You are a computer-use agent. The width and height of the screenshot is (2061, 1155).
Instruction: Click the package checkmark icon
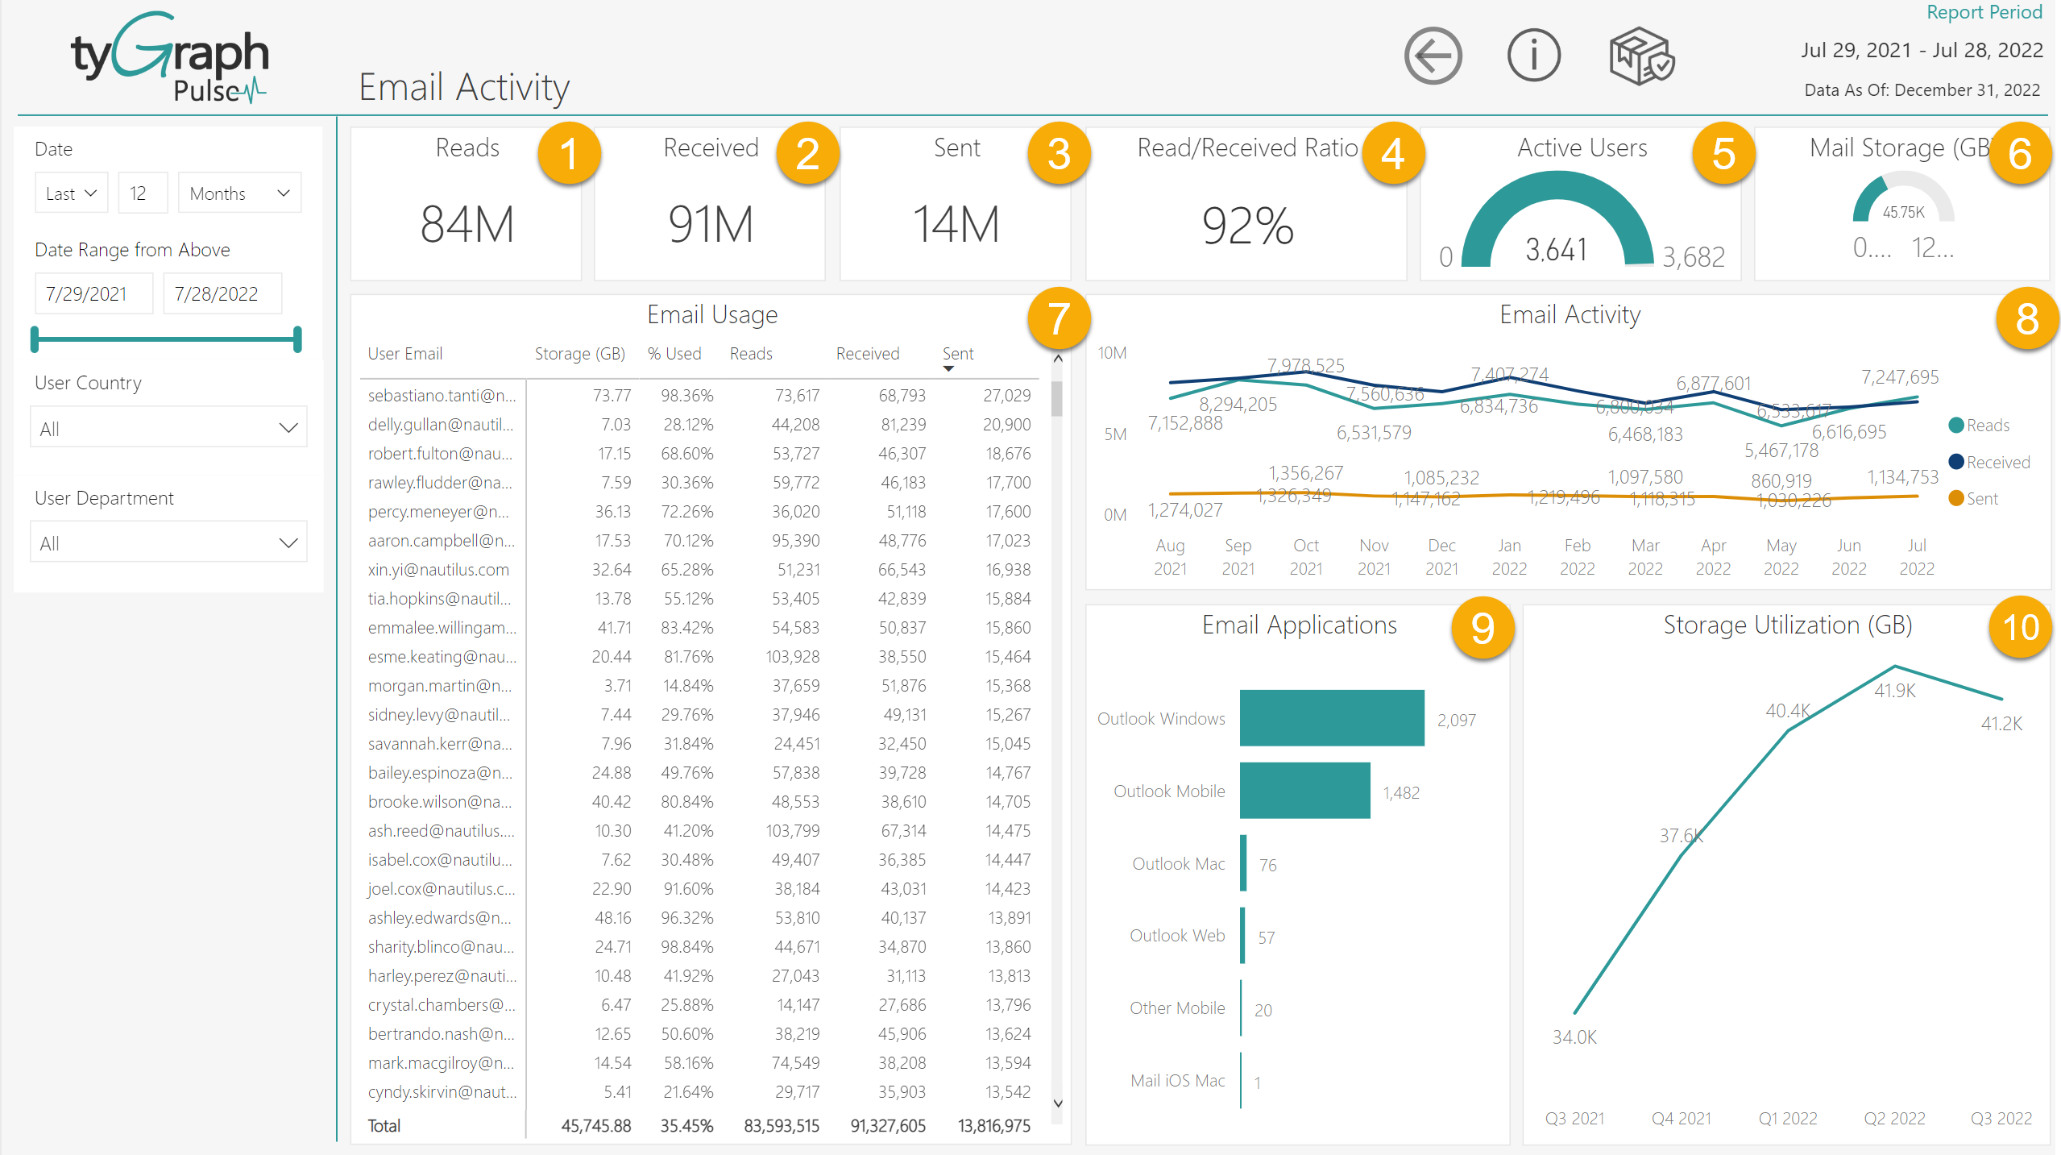pyautogui.click(x=1641, y=56)
